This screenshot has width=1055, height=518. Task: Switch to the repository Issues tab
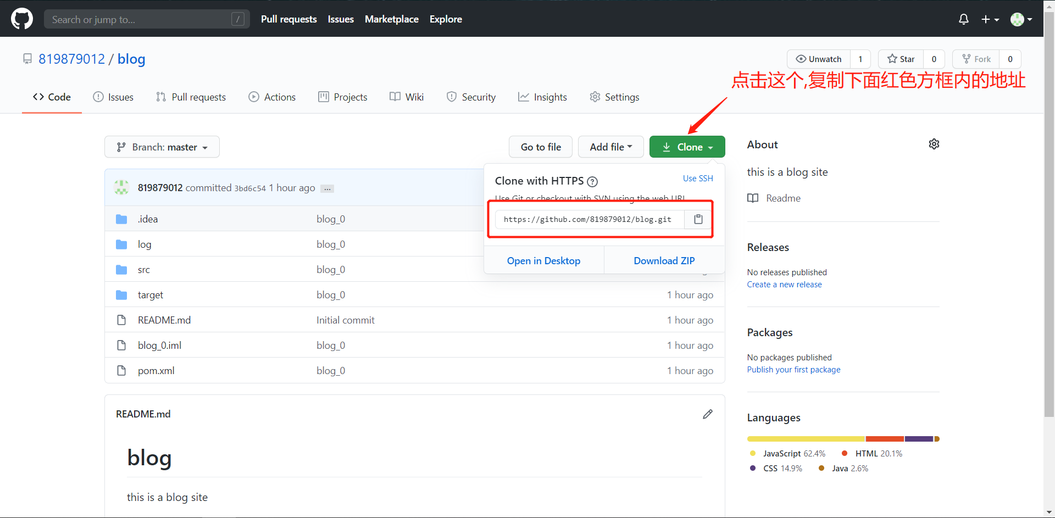(x=113, y=97)
